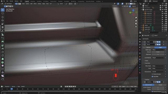This screenshot has width=168, height=94.
Task: Select the Cursor tool in the toolbar
Action: [x=3, y=13]
